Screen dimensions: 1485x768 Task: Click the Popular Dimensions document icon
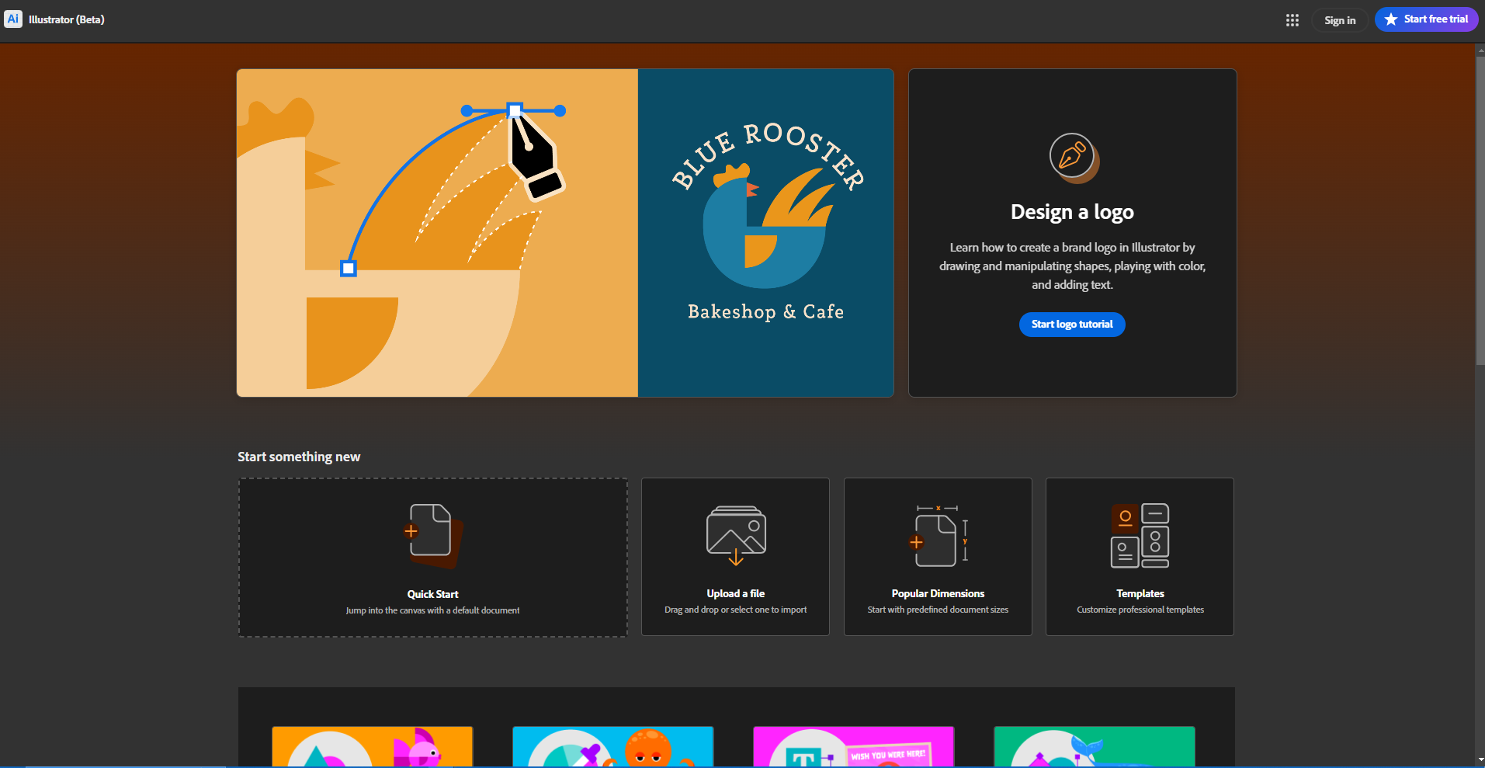click(x=938, y=535)
